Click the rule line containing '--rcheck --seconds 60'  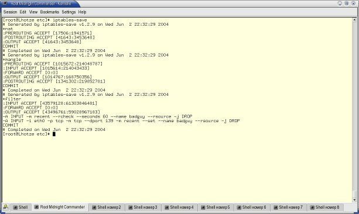point(98,116)
